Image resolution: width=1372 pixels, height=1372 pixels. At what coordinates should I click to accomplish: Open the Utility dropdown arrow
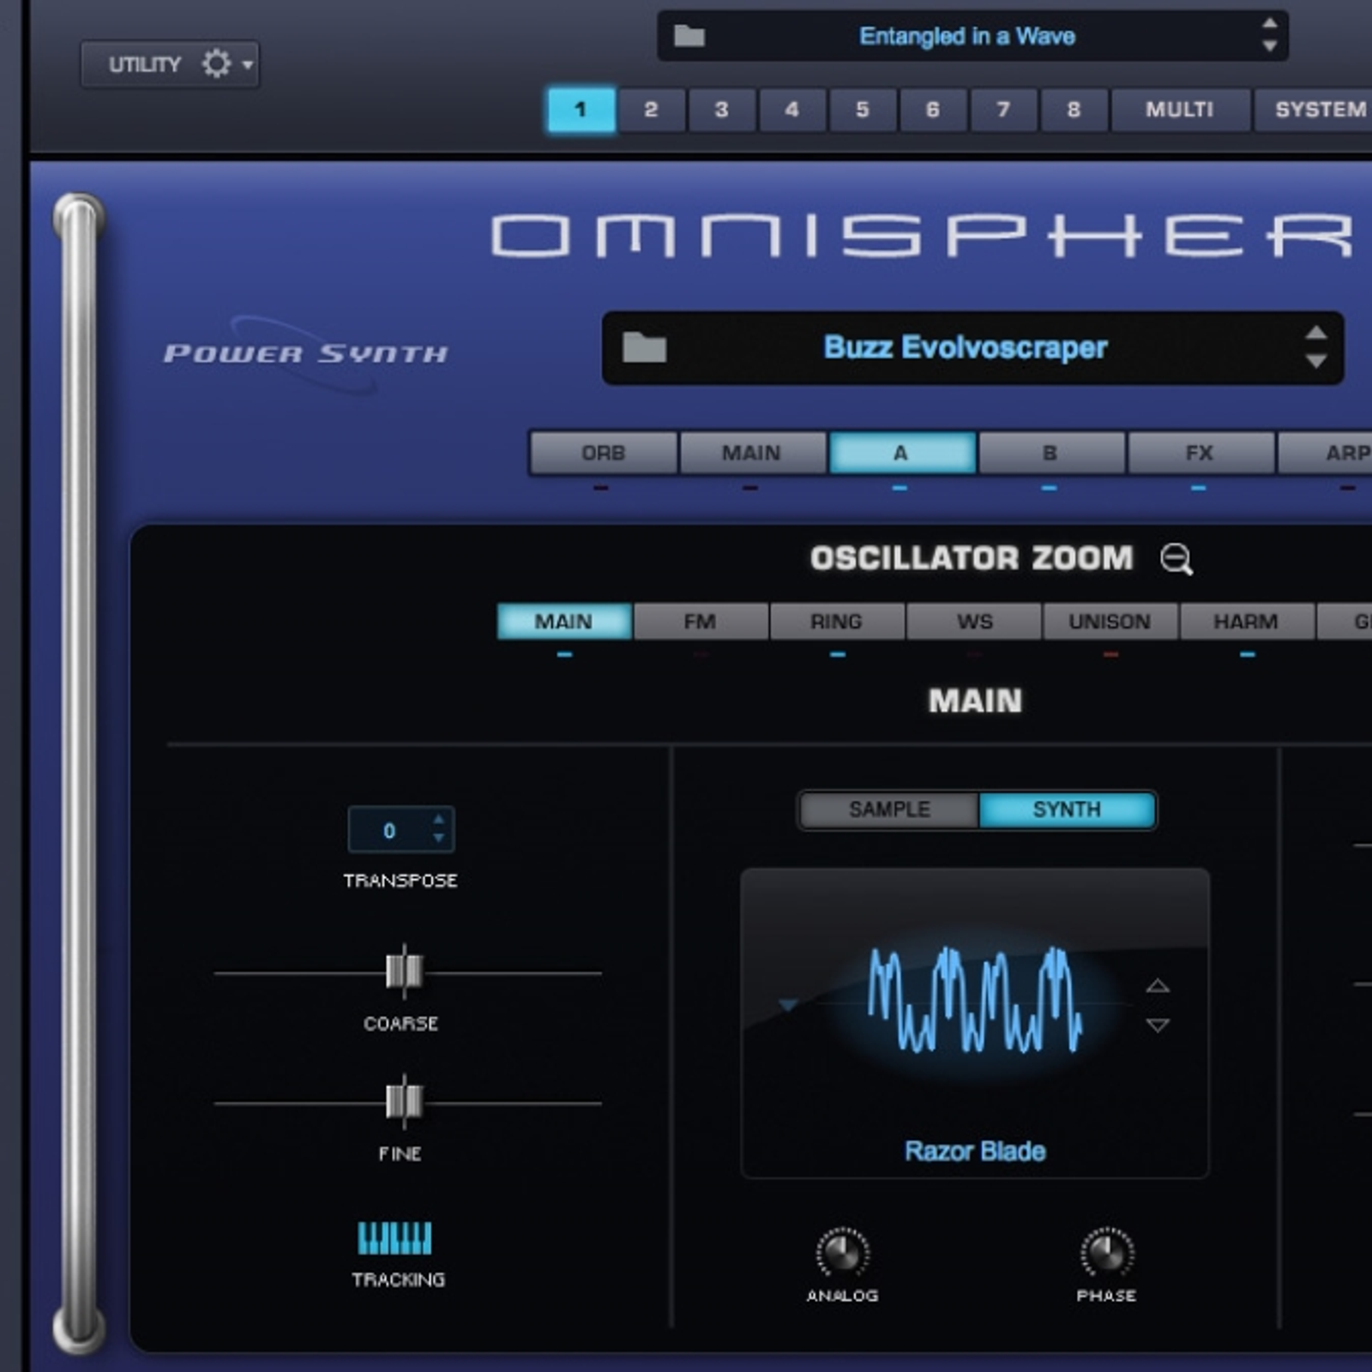point(247,64)
